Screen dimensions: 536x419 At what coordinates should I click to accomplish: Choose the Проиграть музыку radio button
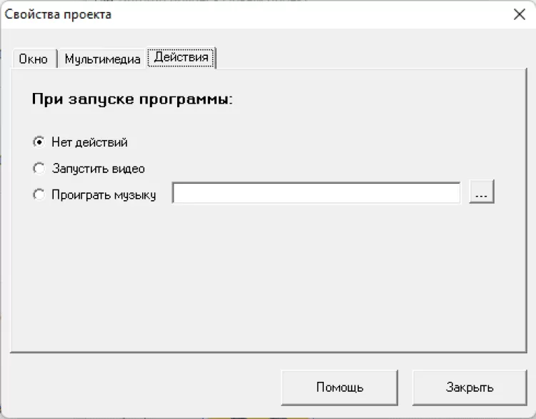coord(39,194)
